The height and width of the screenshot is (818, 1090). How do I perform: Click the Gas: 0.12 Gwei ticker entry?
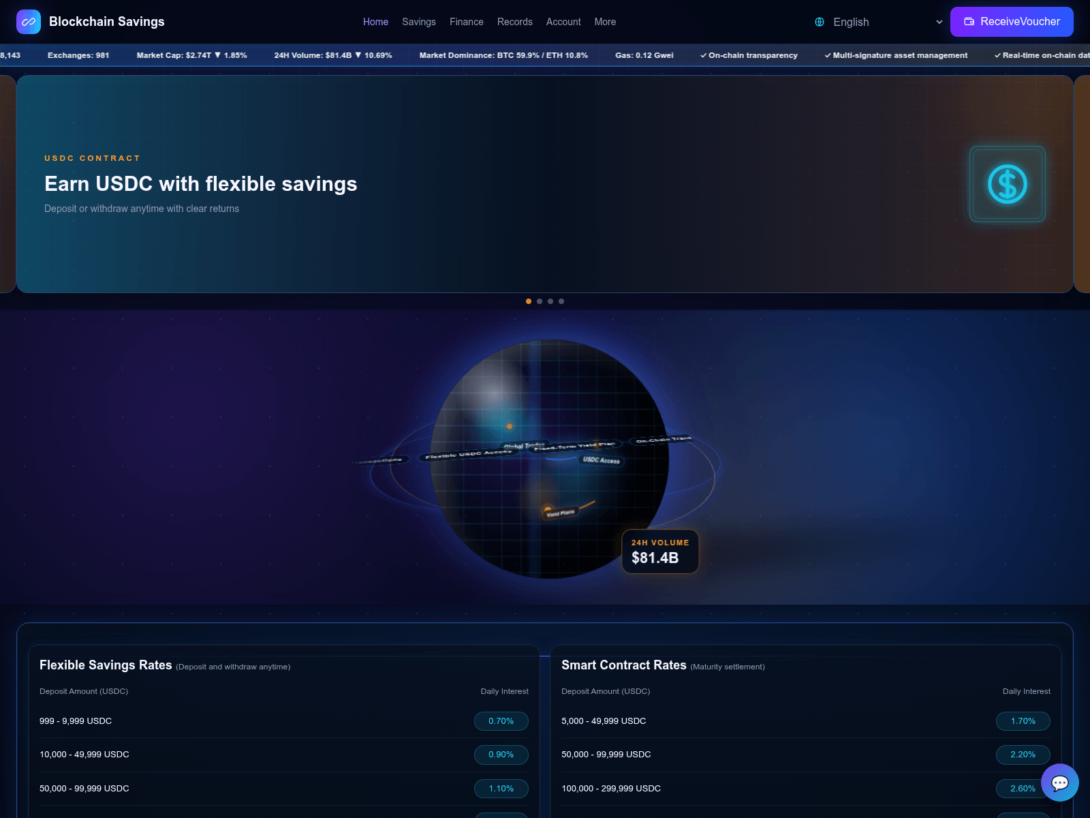644,55
